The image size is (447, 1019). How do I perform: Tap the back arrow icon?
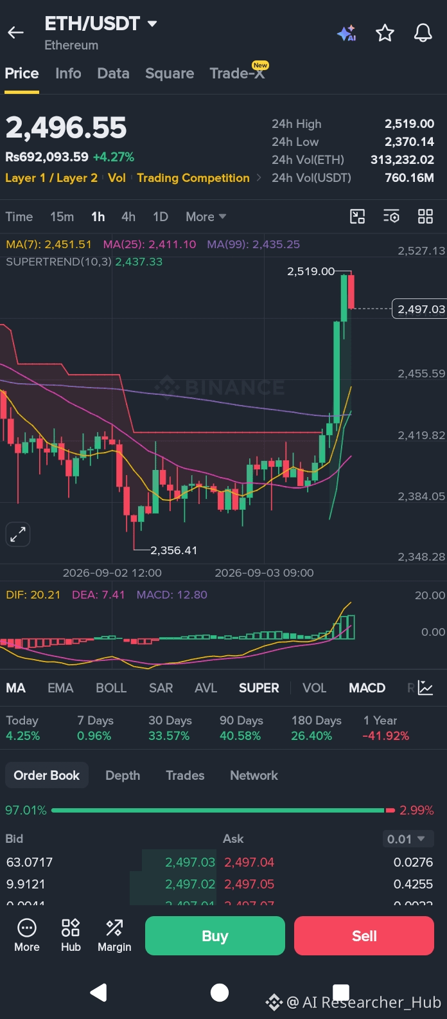pyautogui.click(x=15, y=33)
